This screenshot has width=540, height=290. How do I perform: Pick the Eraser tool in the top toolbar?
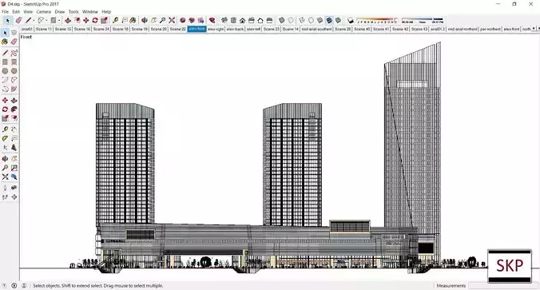(x=18, y=20)
